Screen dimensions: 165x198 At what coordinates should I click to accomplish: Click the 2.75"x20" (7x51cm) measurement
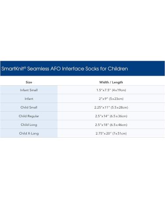tap(111, 133)
